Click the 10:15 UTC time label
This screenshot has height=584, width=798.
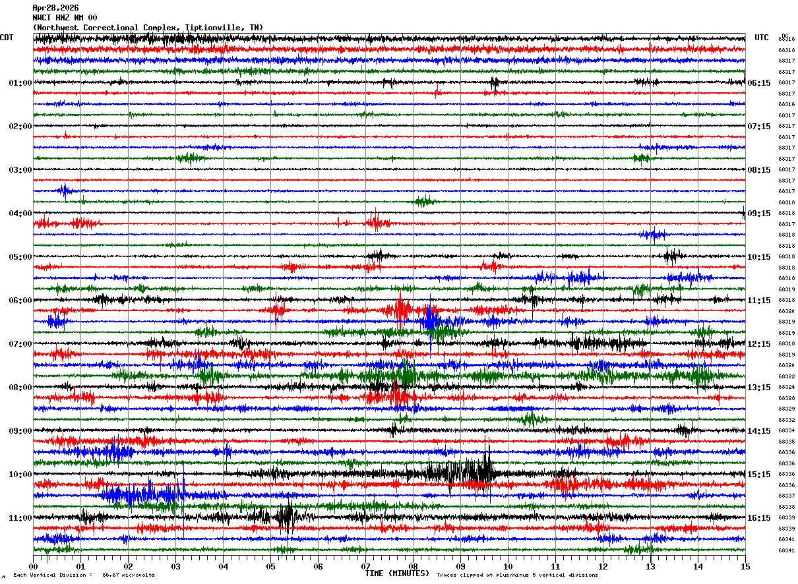tap(759, 257)
